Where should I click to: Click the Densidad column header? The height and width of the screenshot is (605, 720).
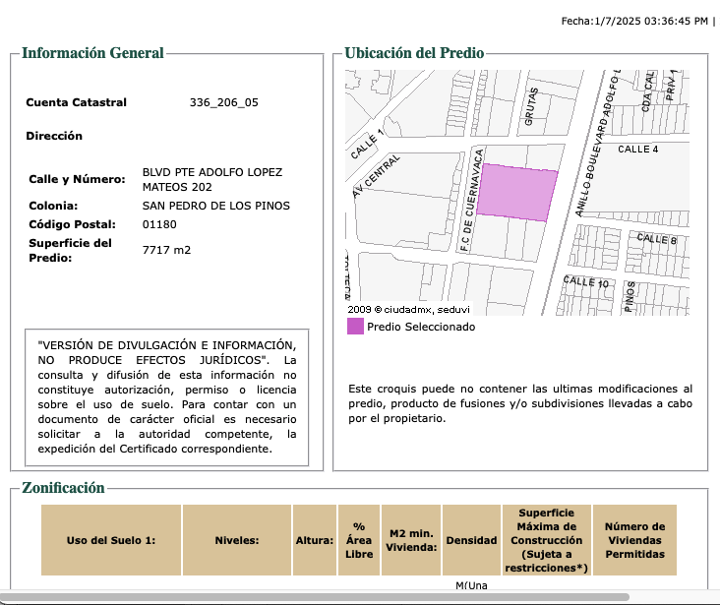pos(471,540)
